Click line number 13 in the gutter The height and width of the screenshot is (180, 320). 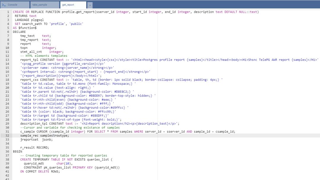tap(7, 60)
